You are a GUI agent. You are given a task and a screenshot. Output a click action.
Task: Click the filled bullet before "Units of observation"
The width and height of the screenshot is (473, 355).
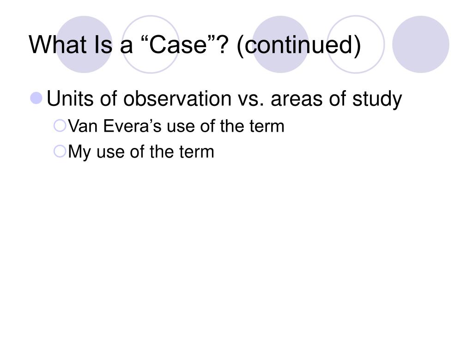36,98
